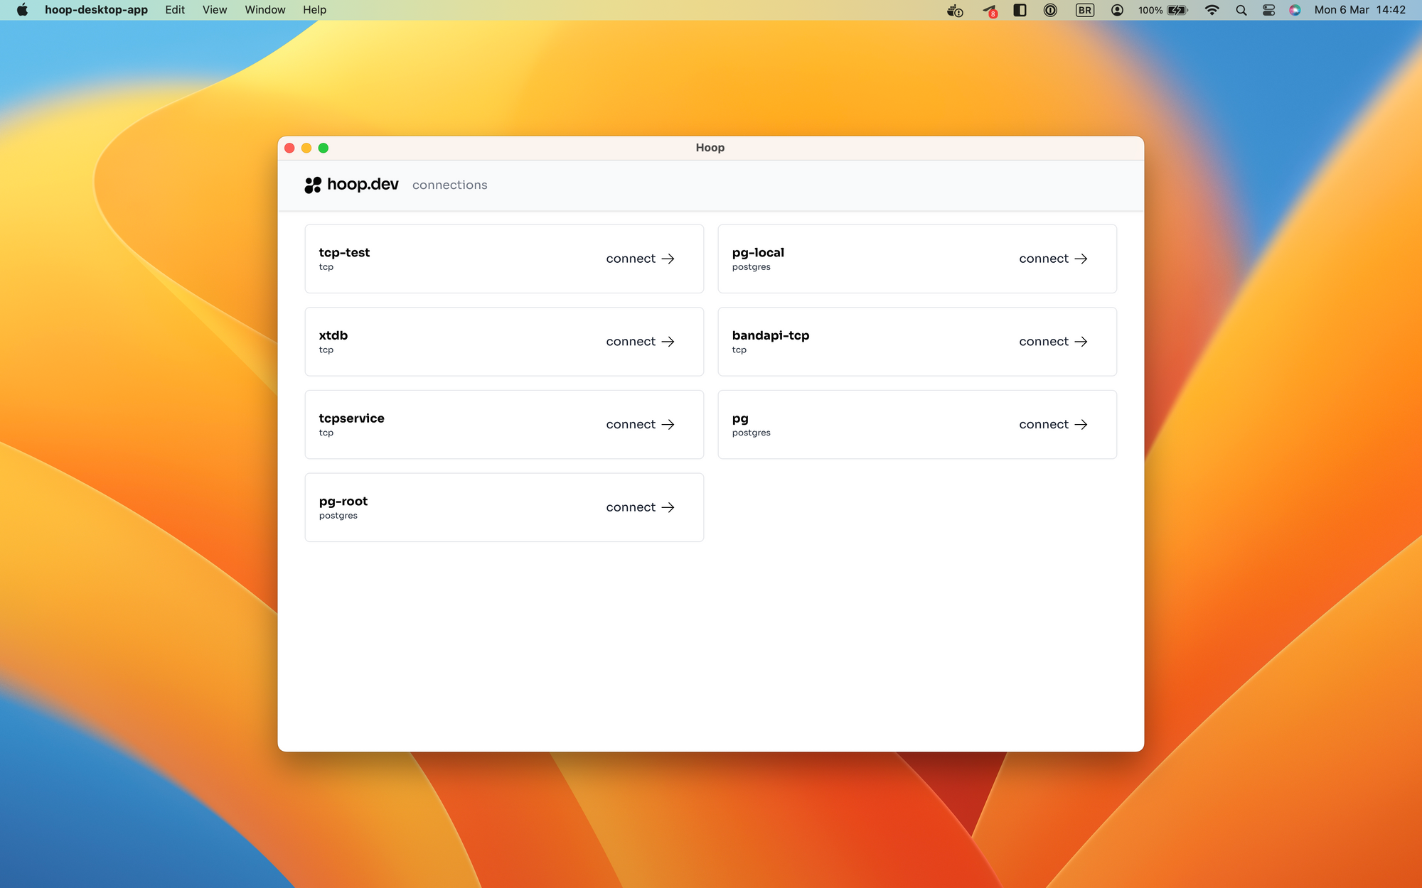Connect to the xtdb connection
The width and height of the screenshot is (1422, 888).
pyautogui.click(x=639, y=342)
